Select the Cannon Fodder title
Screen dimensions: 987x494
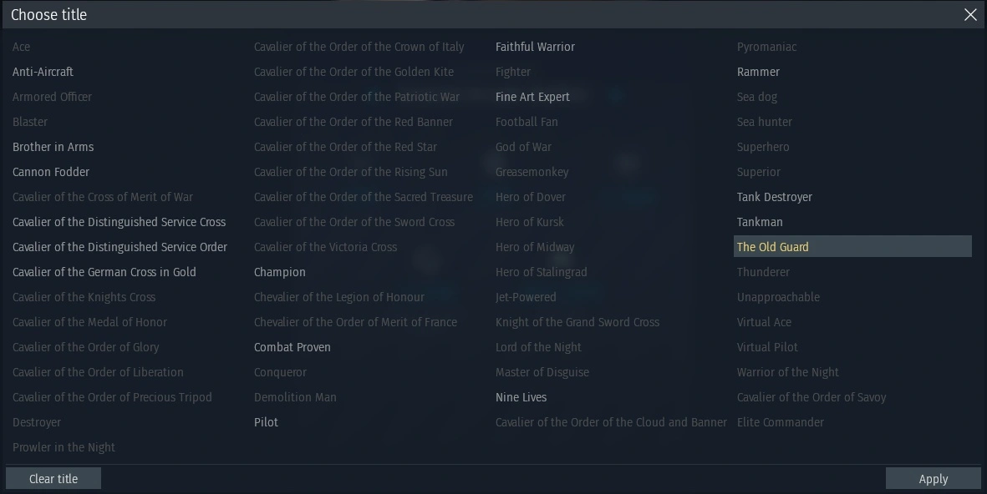pyautogui.click(x=51, y=172)
